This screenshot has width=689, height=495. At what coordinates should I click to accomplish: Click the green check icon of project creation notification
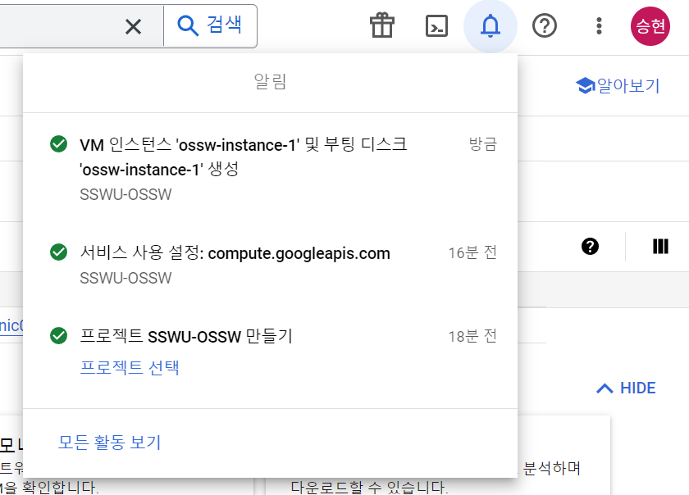pos(58,335)
